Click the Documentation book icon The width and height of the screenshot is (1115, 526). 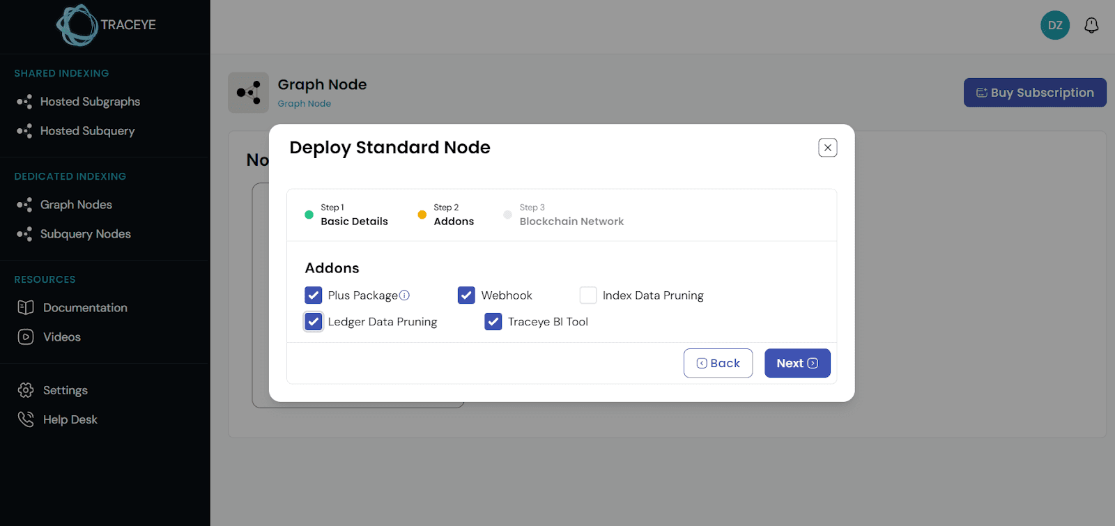tap(26, 308)
